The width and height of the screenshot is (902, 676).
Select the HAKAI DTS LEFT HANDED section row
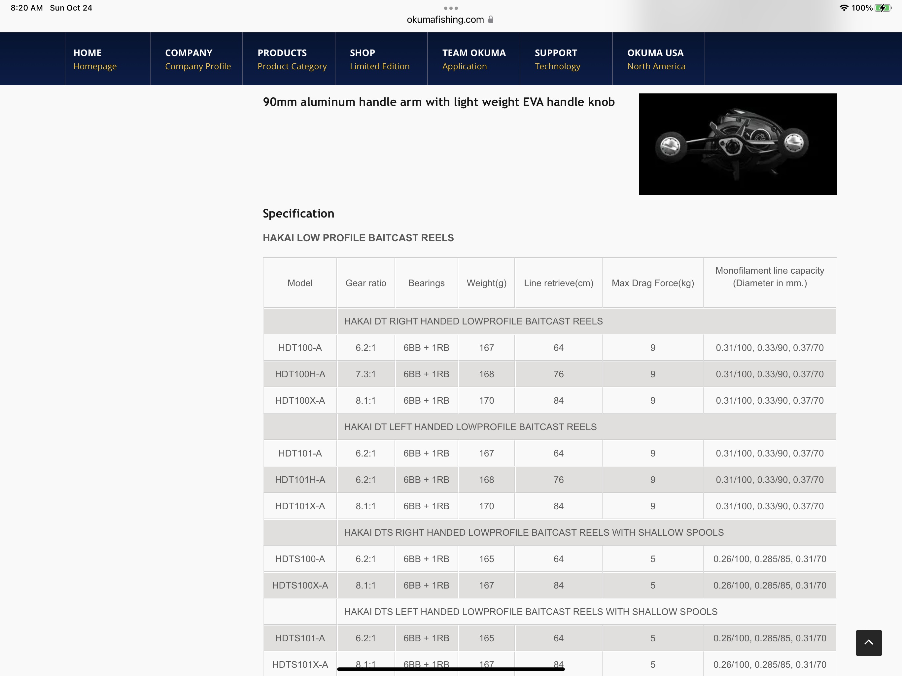(550, 612)
